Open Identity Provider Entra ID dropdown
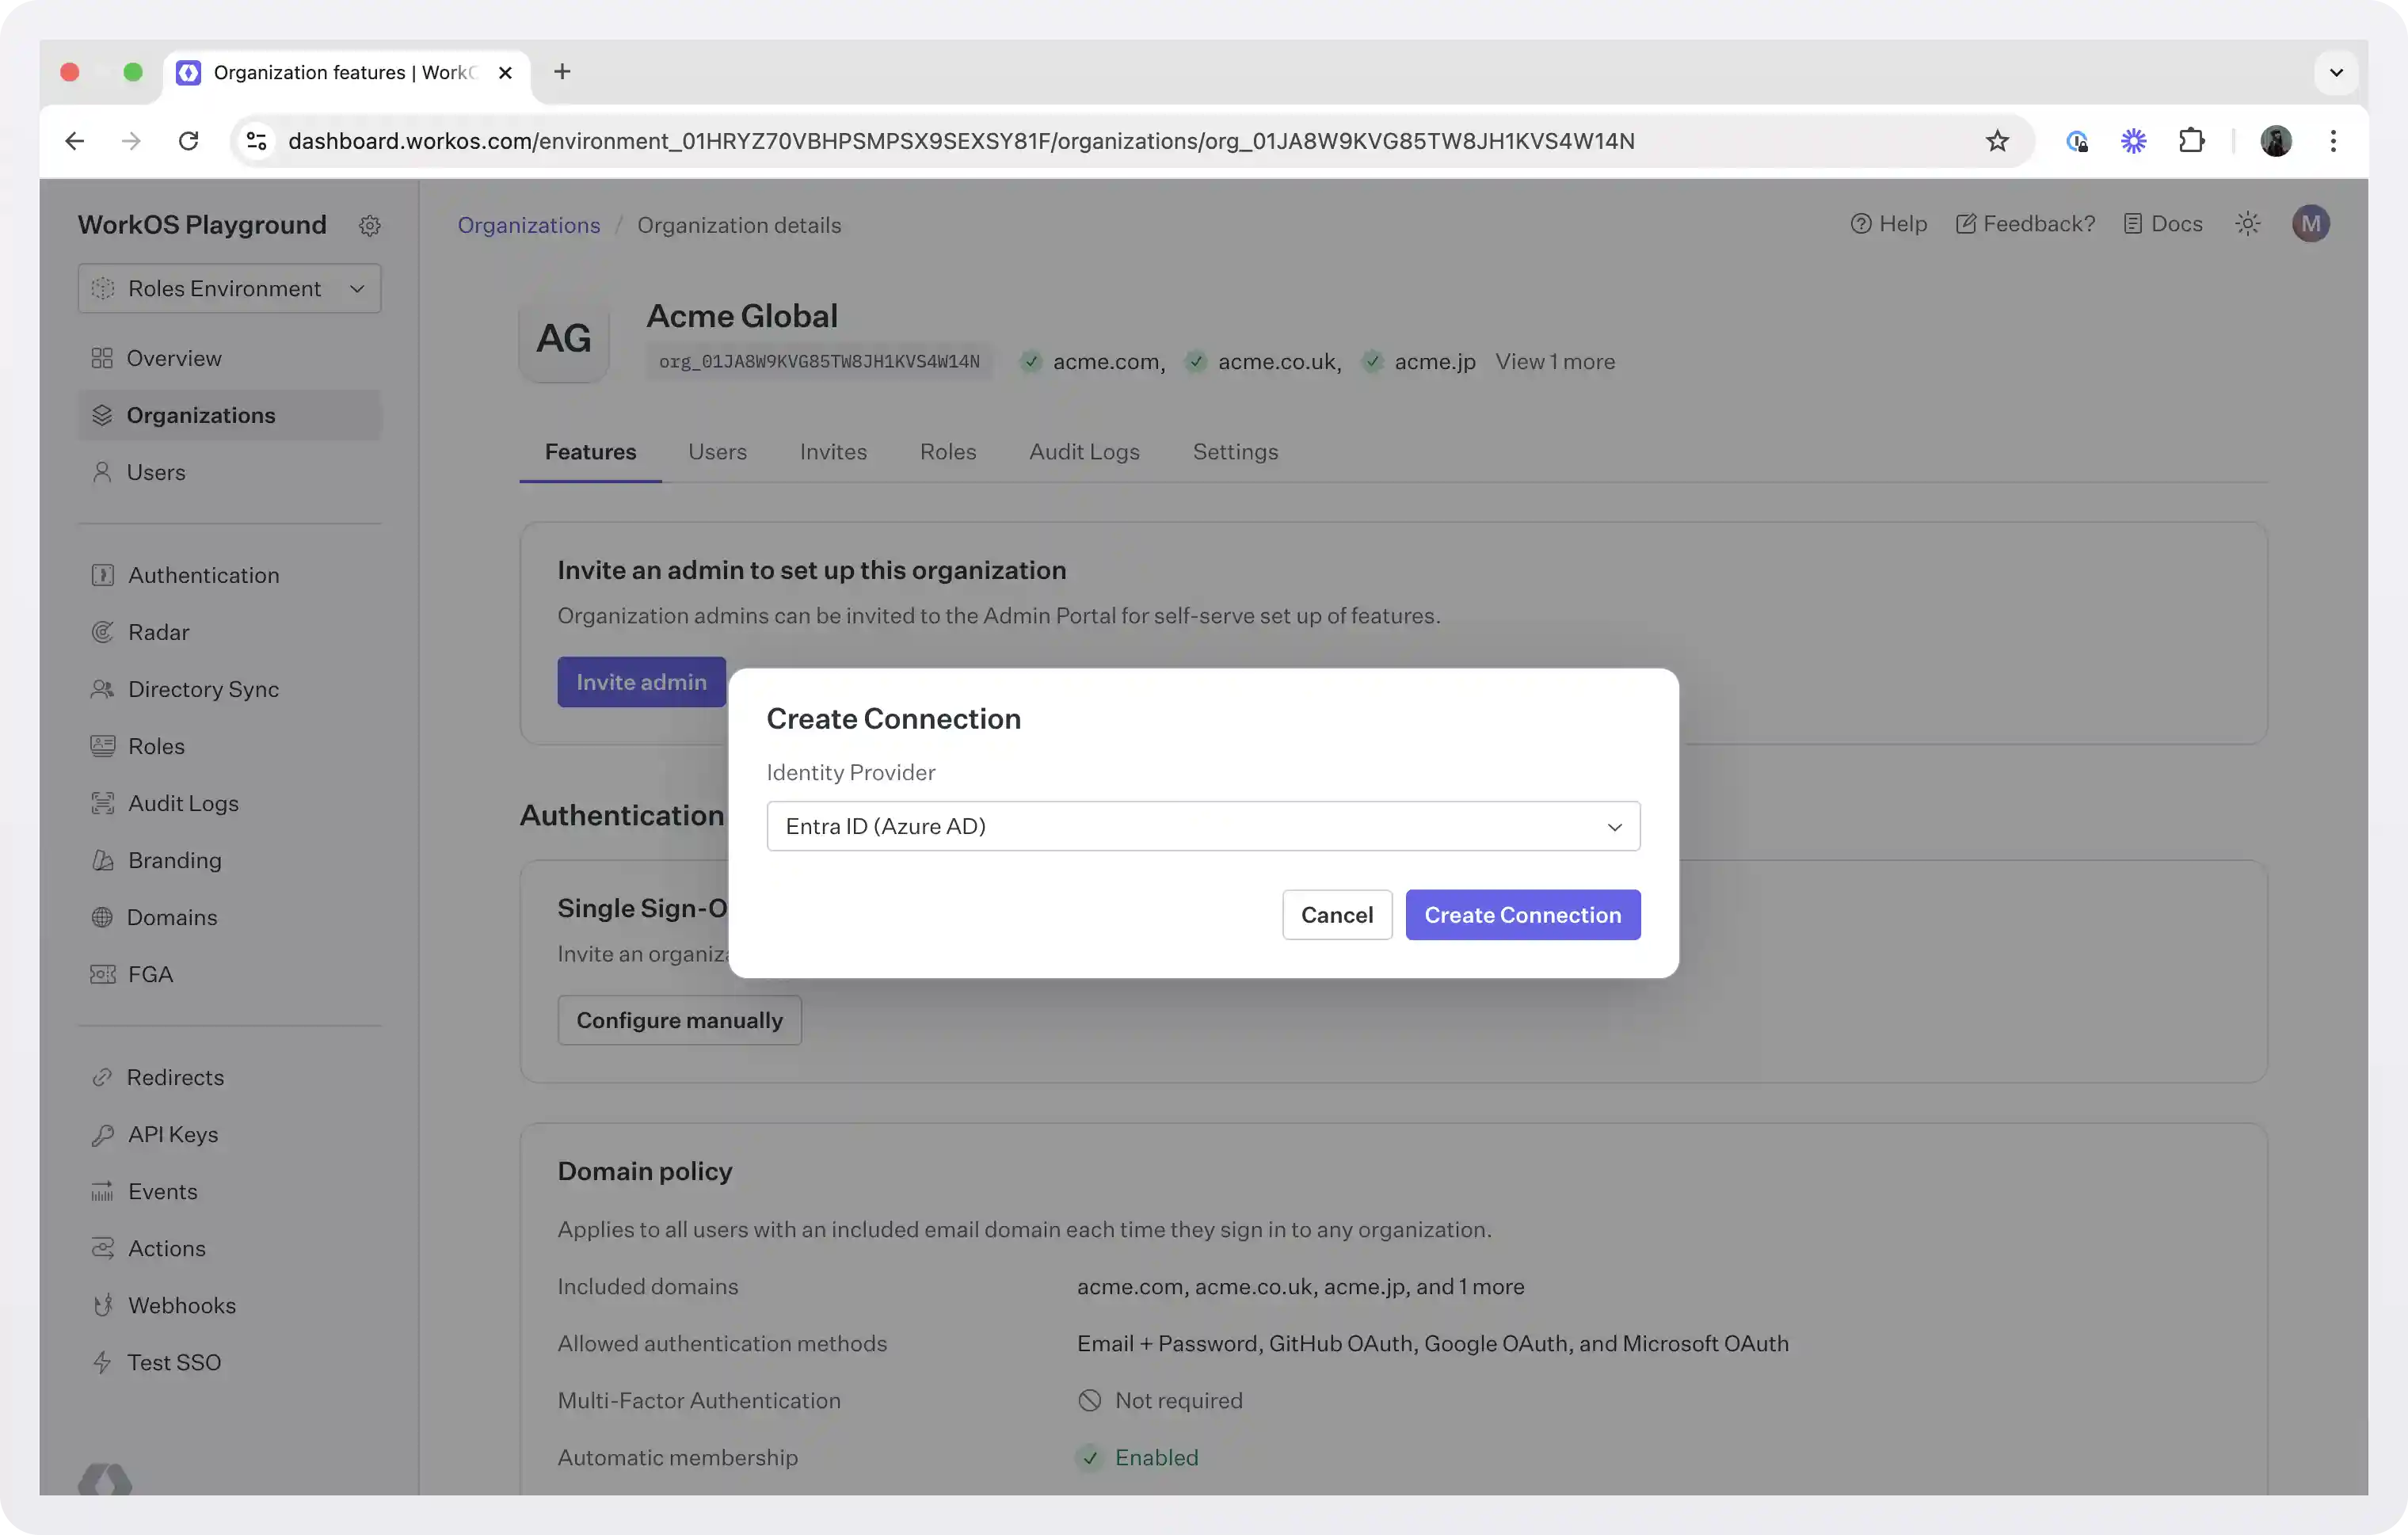Viewport: 2408px width, 1535px height. [1203, 826]
